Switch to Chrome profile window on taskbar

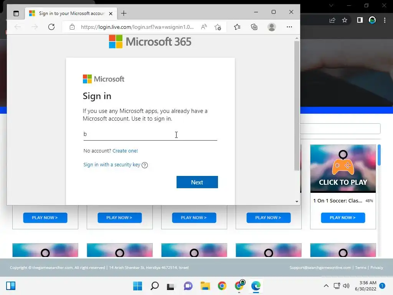(239, 285)
